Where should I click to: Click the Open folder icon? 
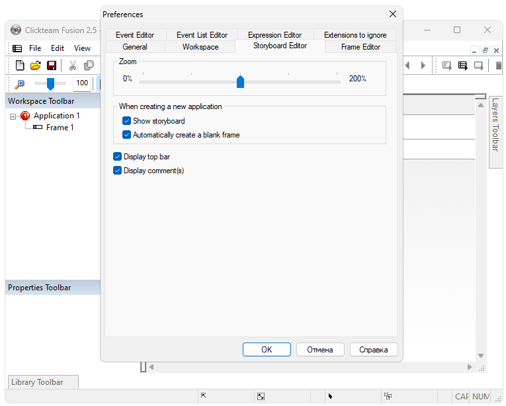click(x=36, y=65)
